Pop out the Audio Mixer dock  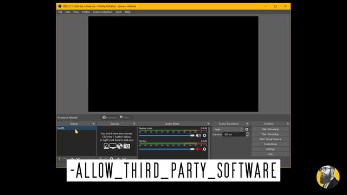[208, 123]
